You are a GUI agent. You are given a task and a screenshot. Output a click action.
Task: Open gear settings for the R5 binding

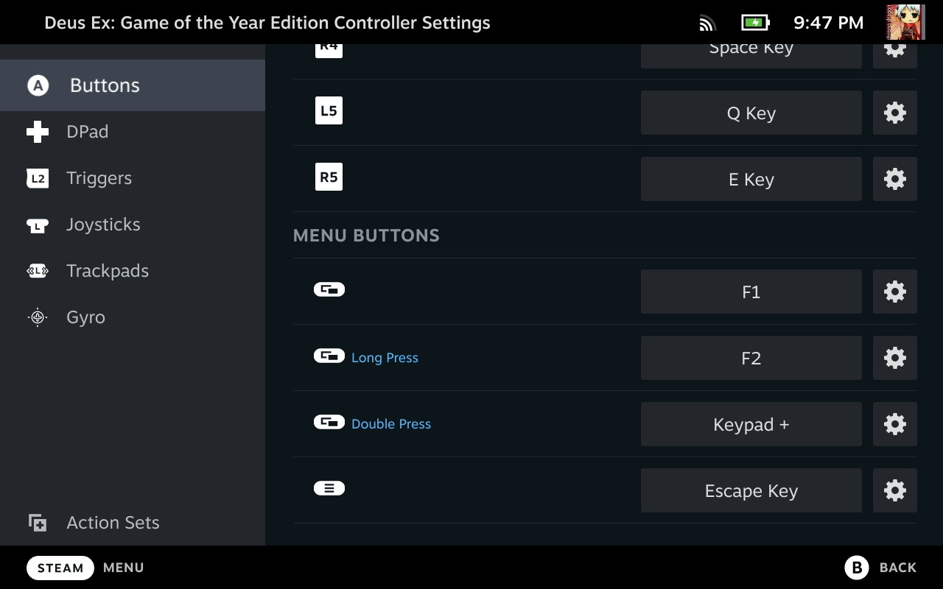(x=894, y=179)
